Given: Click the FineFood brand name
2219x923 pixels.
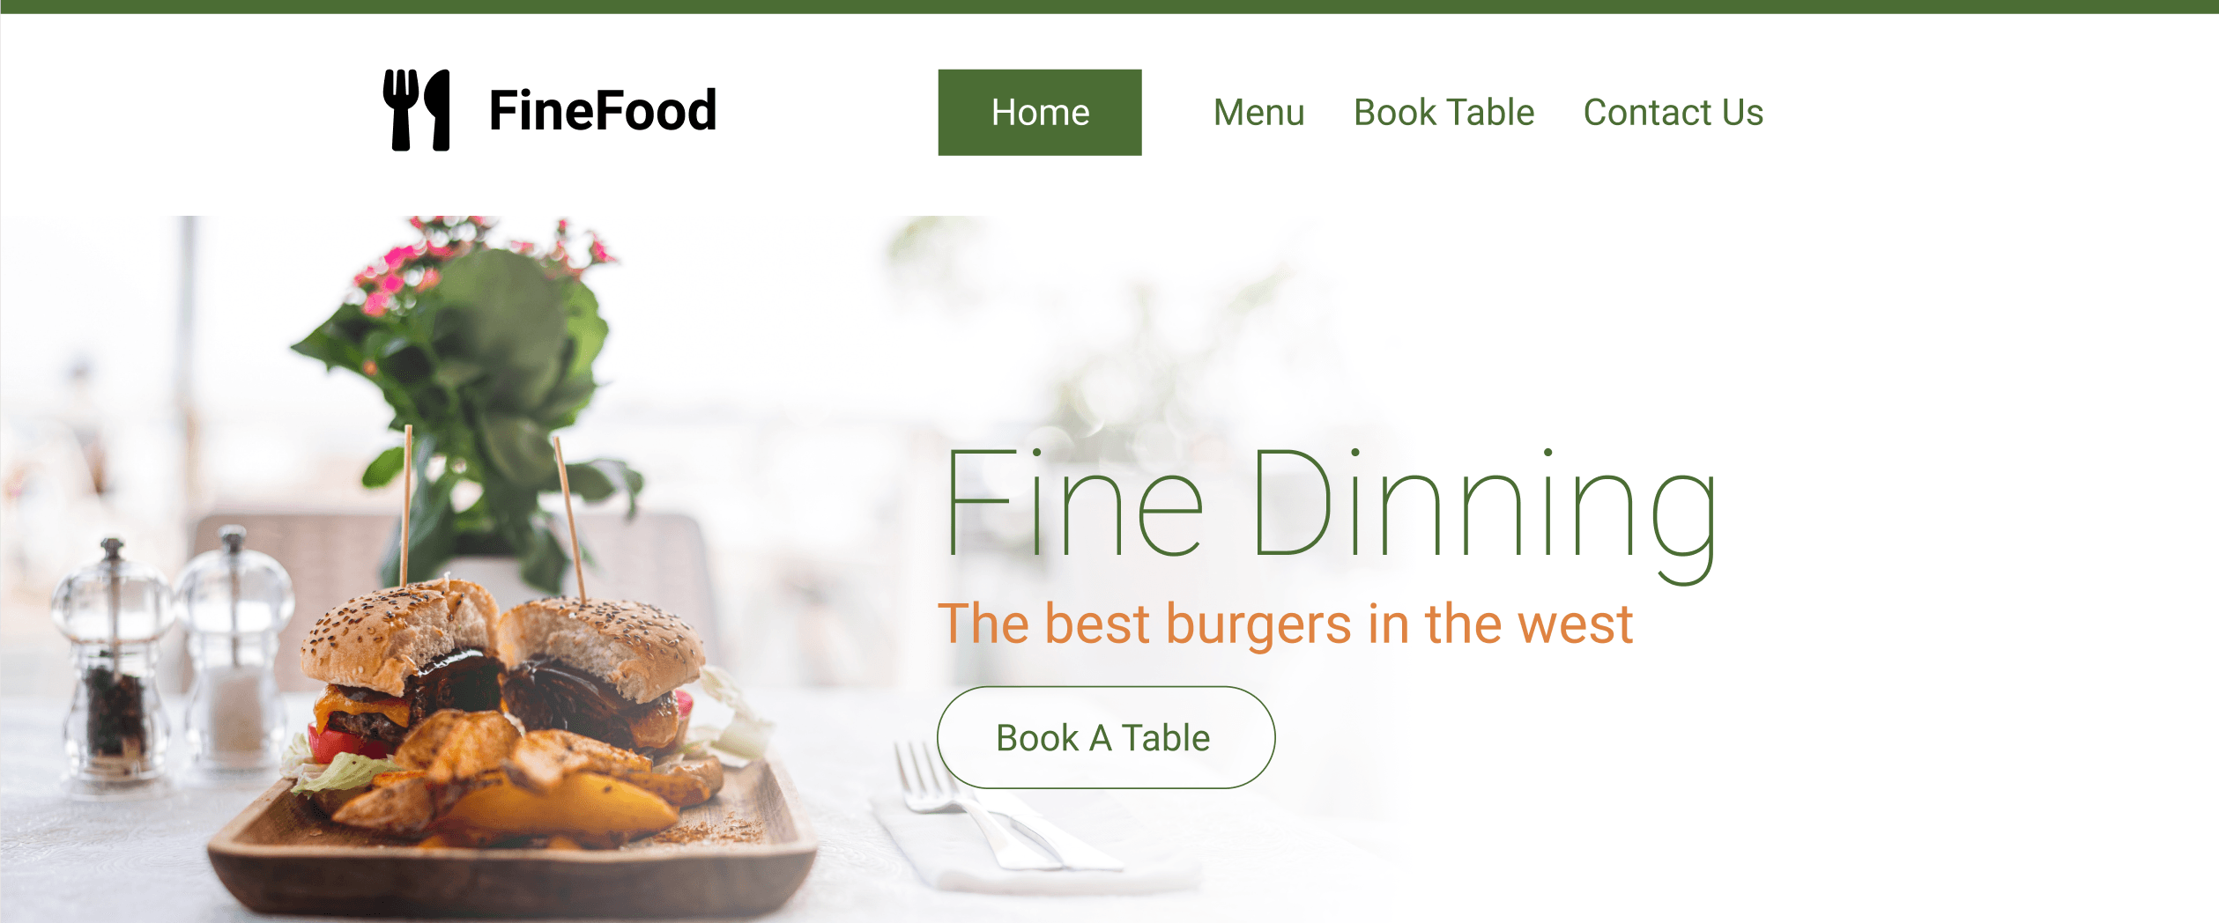Looking at the screenshot, I should (603, 111).
